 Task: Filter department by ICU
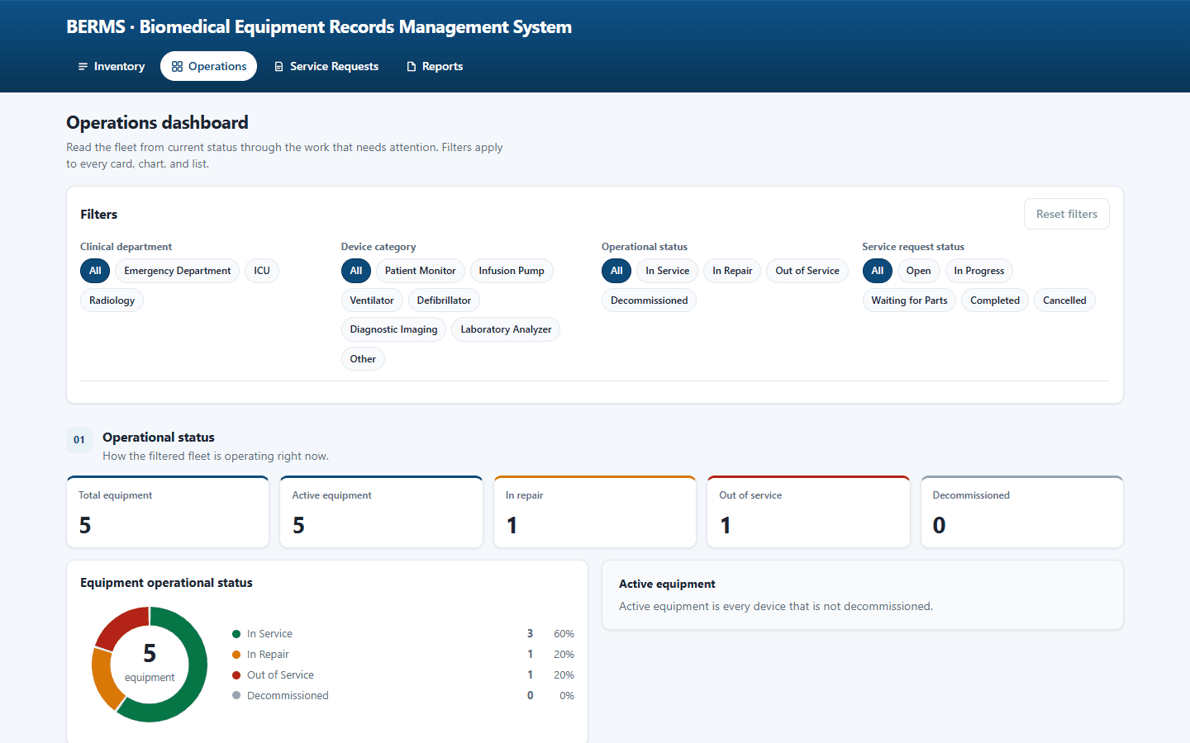[262, 271]
